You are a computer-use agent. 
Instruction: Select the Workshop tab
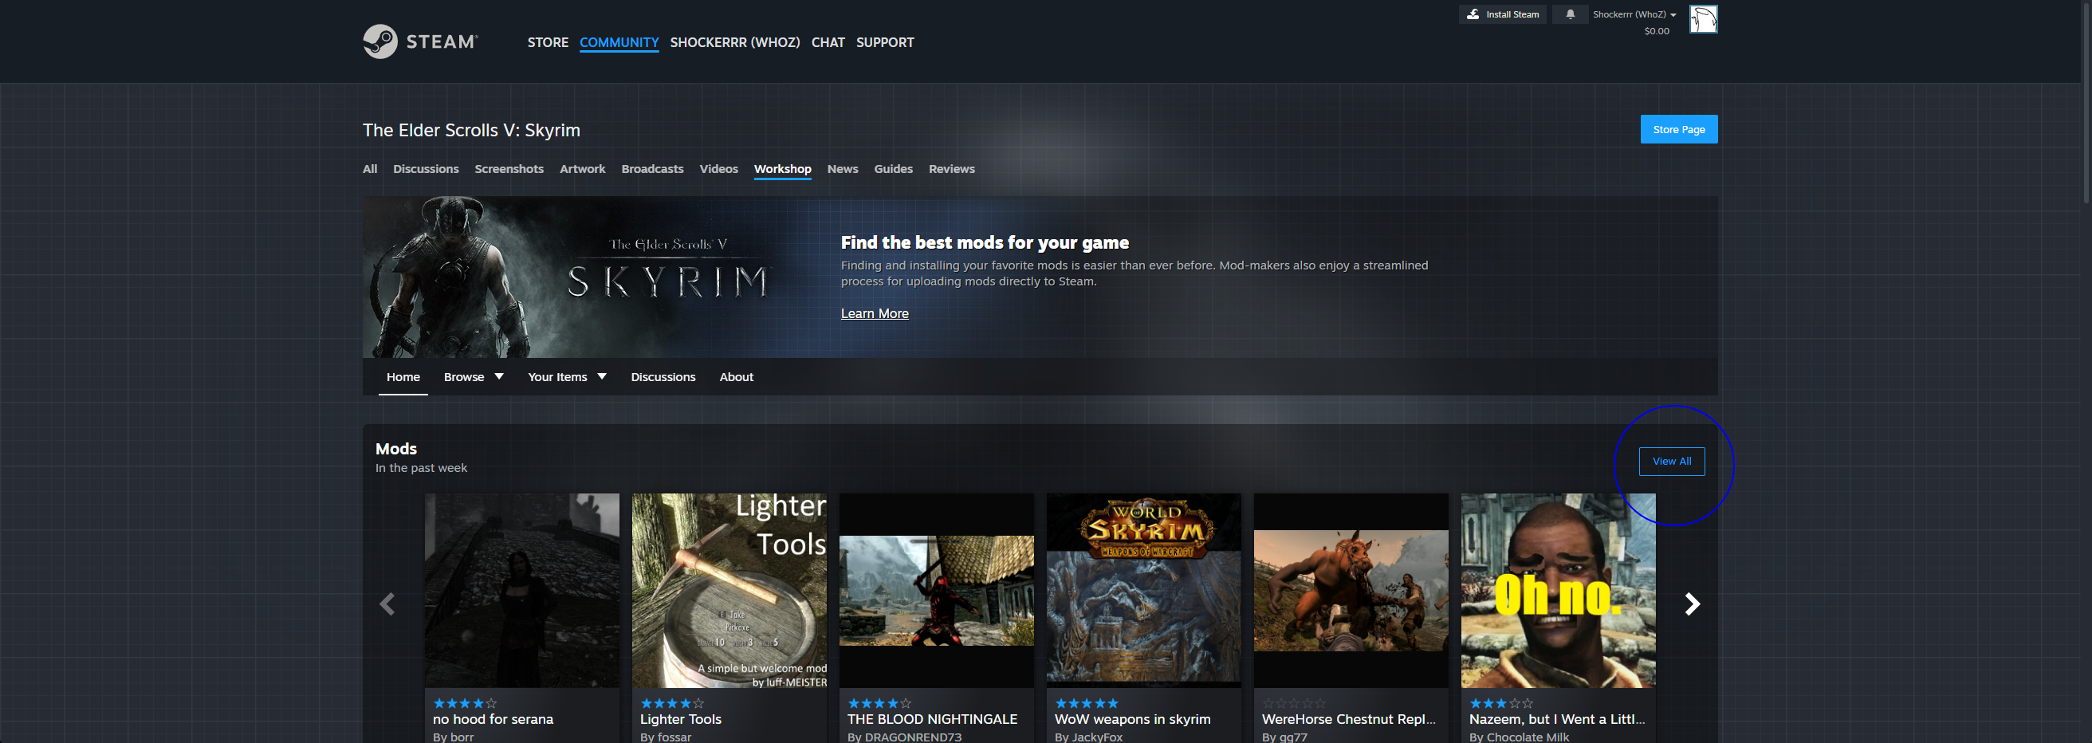[x=782, y=169]
